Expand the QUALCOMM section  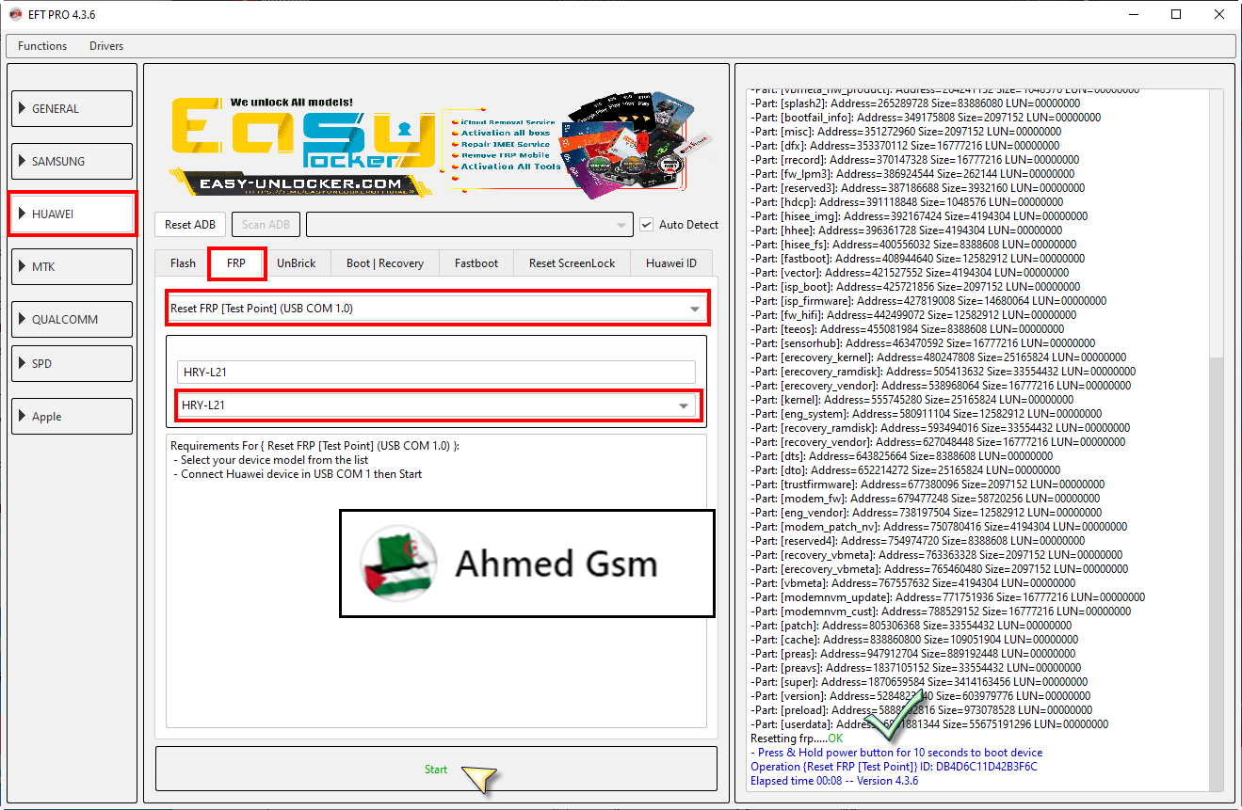[x=72, y=319]
